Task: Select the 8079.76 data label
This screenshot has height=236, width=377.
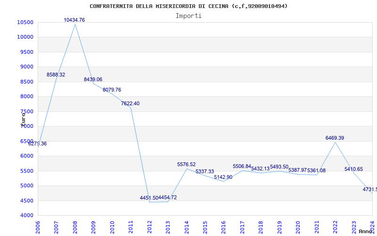Action: click(x=112, y=90)
